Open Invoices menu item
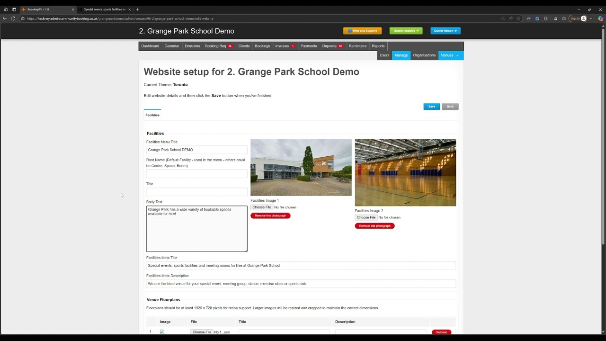The height and width of the screenshot is (341, 606). click(285, 46)
